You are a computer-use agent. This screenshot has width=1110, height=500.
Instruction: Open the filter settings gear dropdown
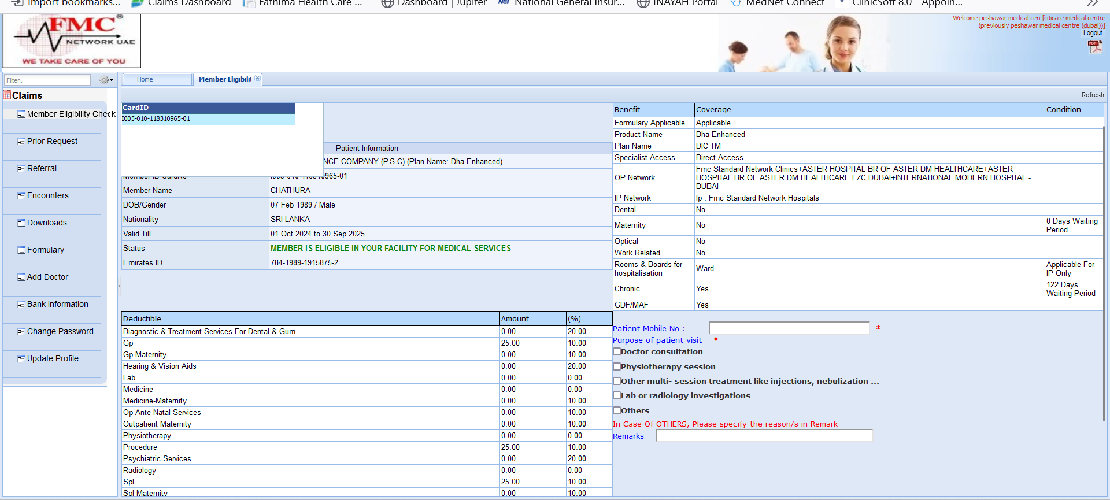tap(106, 80)
